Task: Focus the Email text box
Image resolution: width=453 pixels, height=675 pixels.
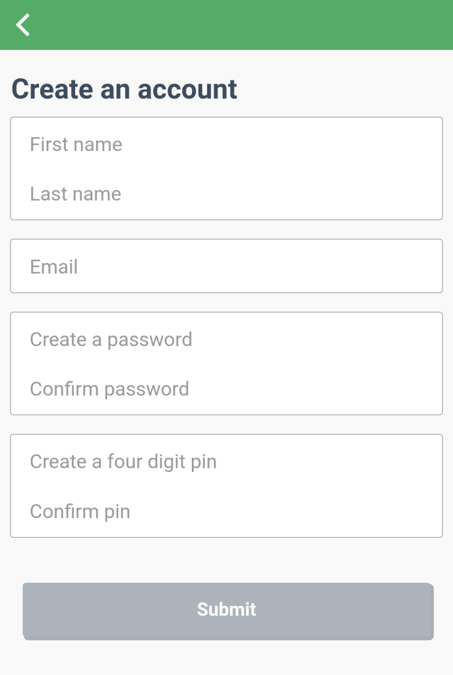Action: click(226, 266)
